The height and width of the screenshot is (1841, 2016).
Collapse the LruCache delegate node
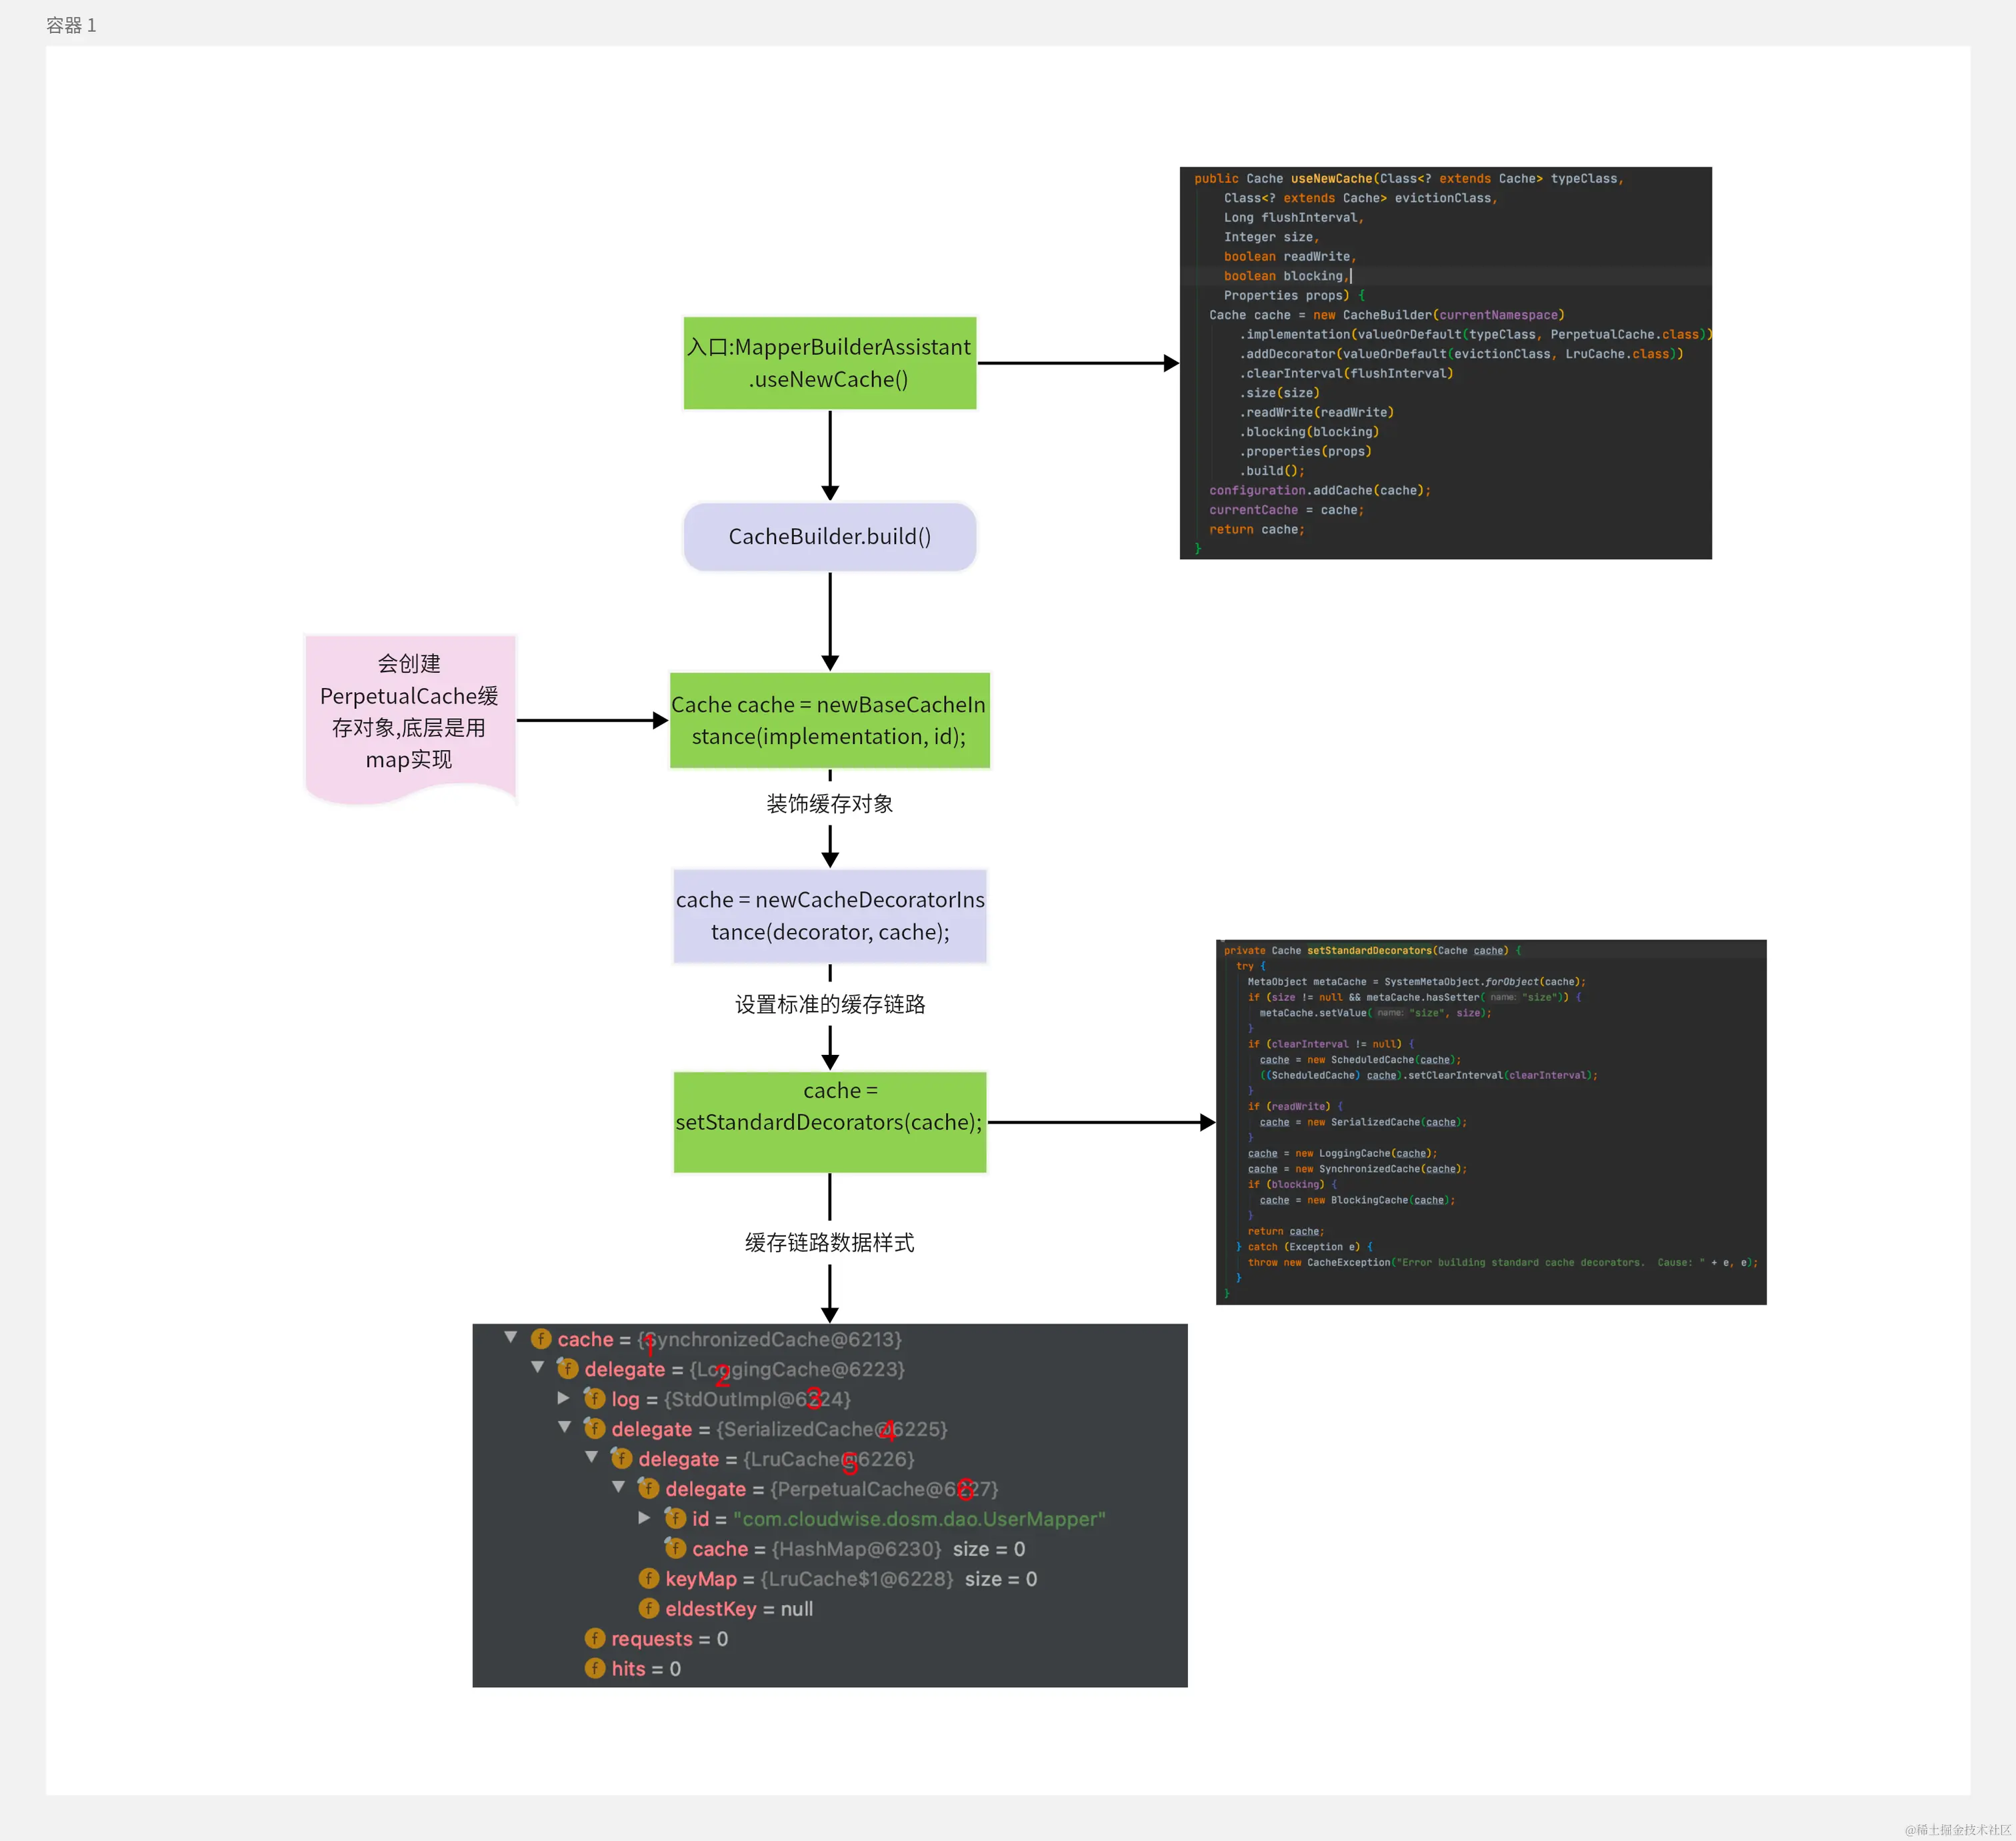click(x=592, y=1457)
